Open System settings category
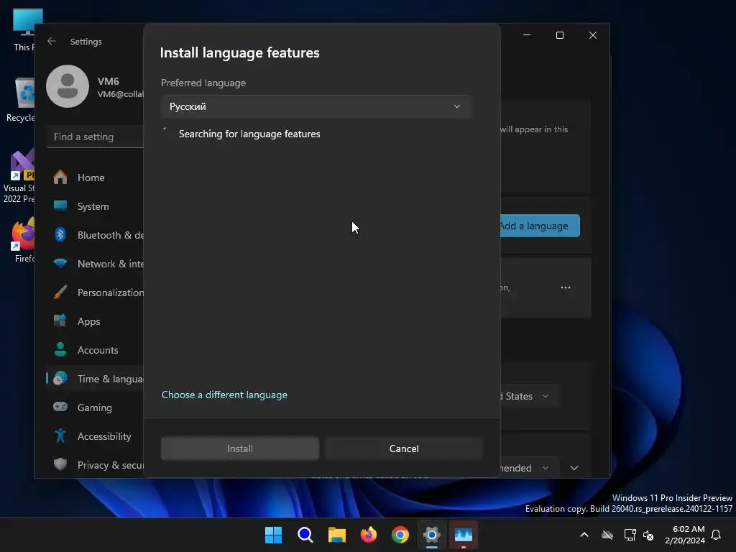Image resolution: width=736 pixels, height=552 pixels. point(96,206)
